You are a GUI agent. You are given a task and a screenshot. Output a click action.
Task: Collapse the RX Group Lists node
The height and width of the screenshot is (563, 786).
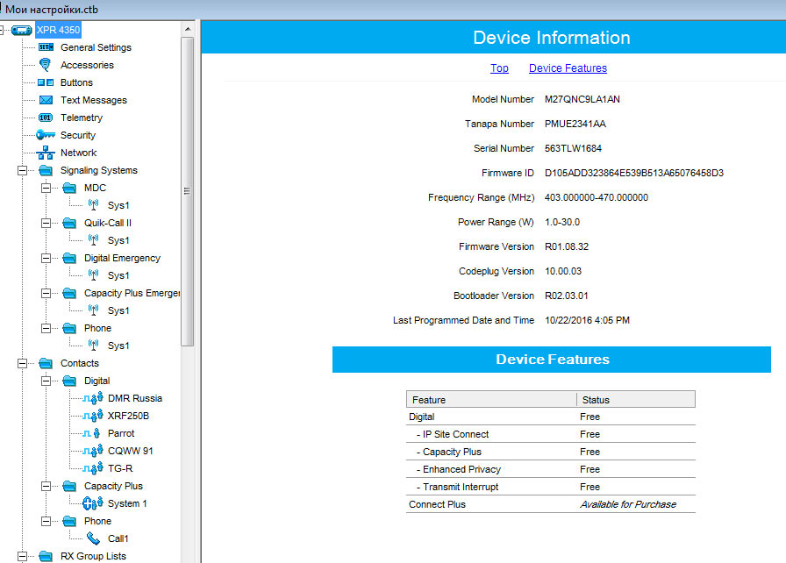point(22,556)
